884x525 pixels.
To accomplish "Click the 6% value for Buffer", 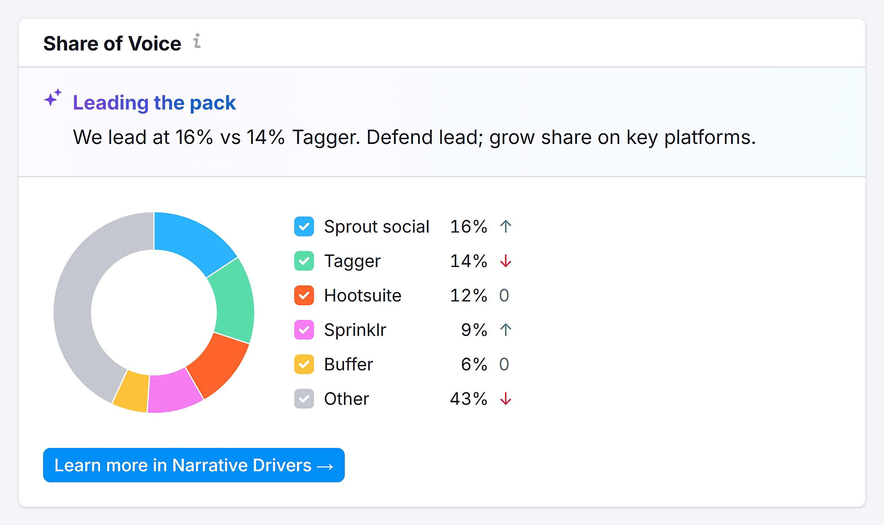I will pyautogui.click(x=474, y=364).
